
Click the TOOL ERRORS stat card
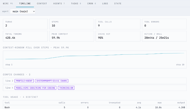164,24
